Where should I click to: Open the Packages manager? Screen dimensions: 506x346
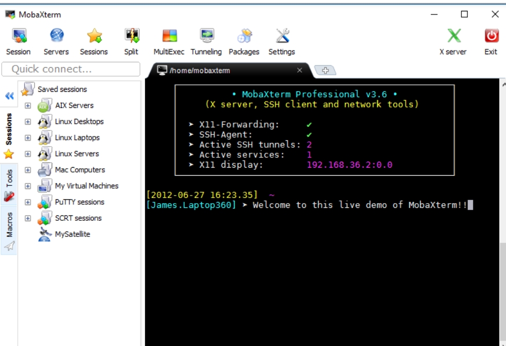244,35
